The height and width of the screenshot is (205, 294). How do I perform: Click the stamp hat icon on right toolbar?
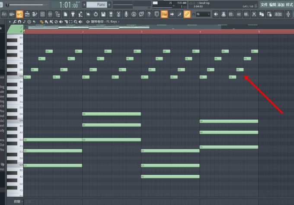tap(224, 14)
